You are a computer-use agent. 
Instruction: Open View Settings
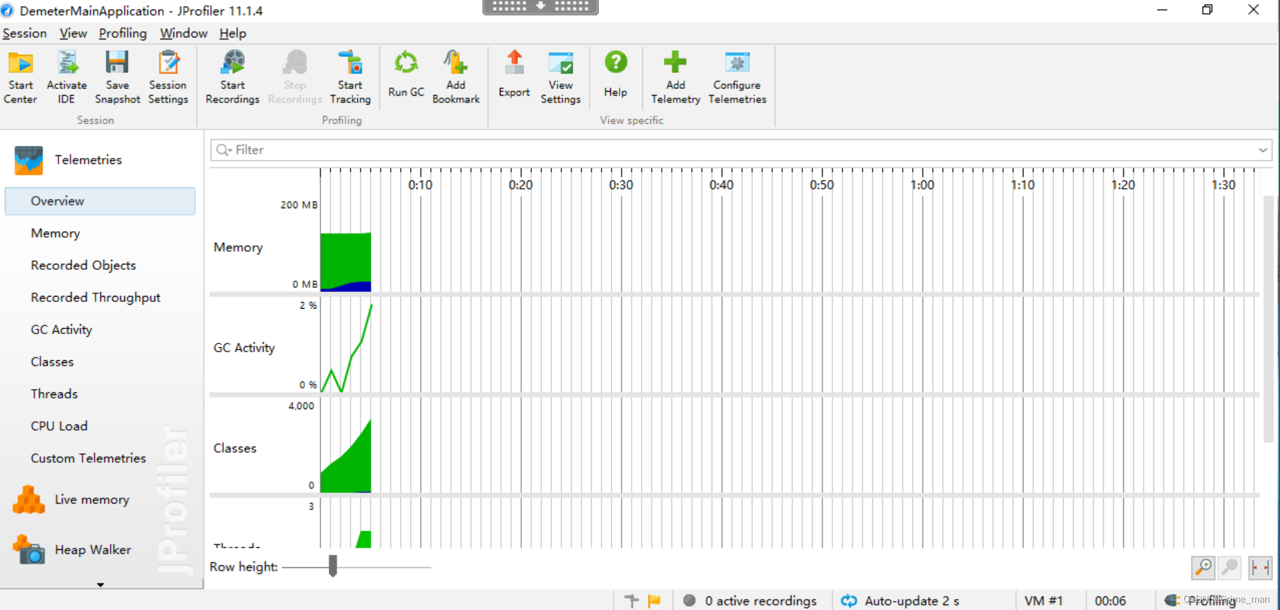coord(561,77)
